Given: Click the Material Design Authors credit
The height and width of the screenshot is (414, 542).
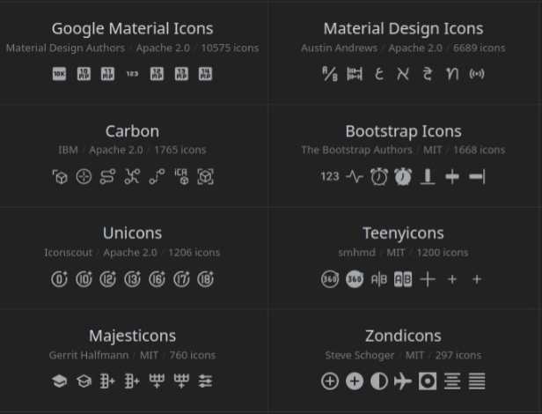Looking at the screenshot, I should [x=65, y=48].
